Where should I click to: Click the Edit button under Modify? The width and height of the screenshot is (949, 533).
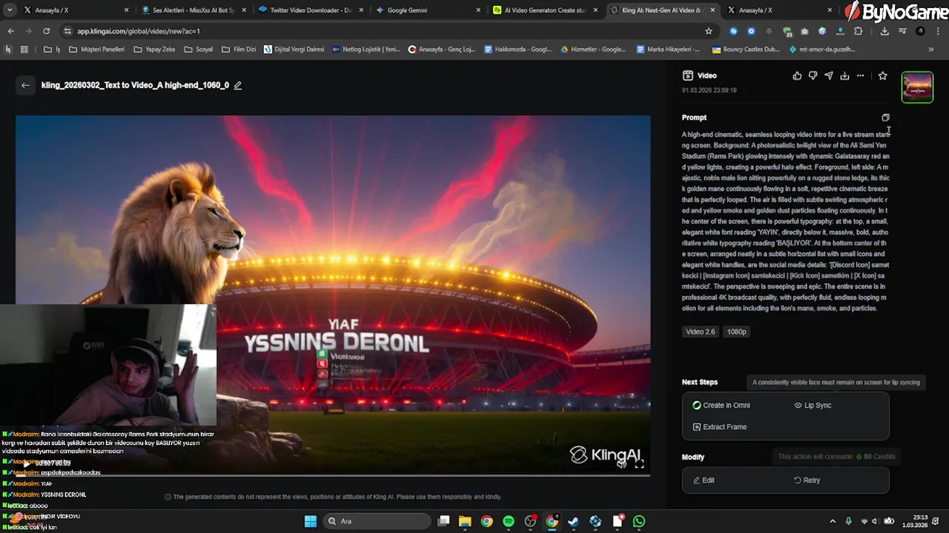704,480
